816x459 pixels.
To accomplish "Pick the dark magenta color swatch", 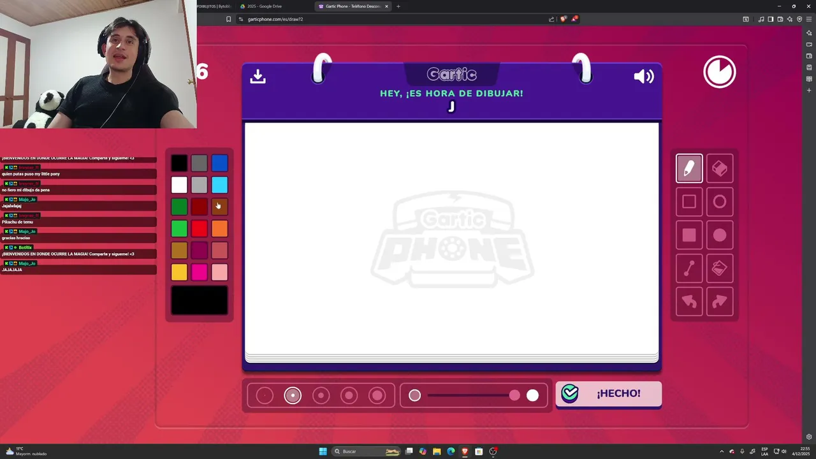I will click(200, 251).
